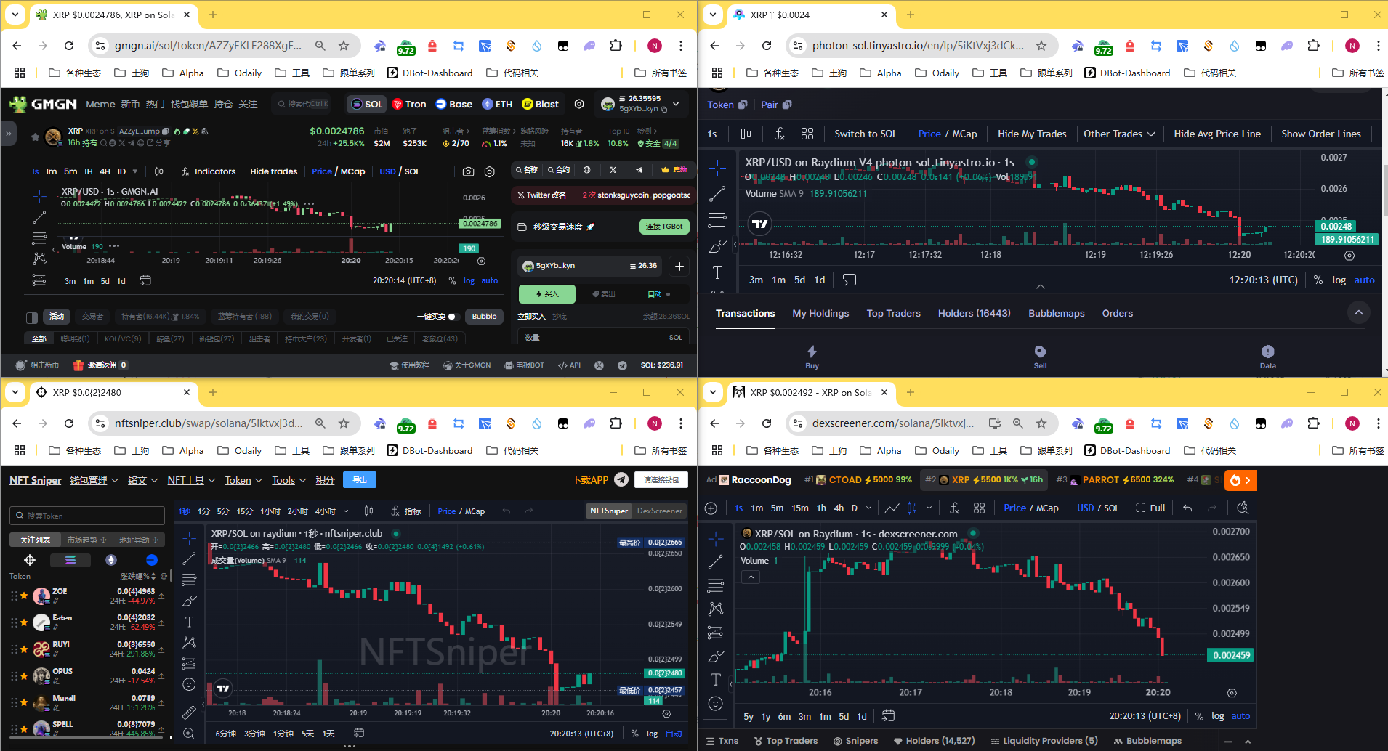Open Photon chart layout grid icon
The width and height of the screenshot is (1388, 751).
(x=807, y=134)
